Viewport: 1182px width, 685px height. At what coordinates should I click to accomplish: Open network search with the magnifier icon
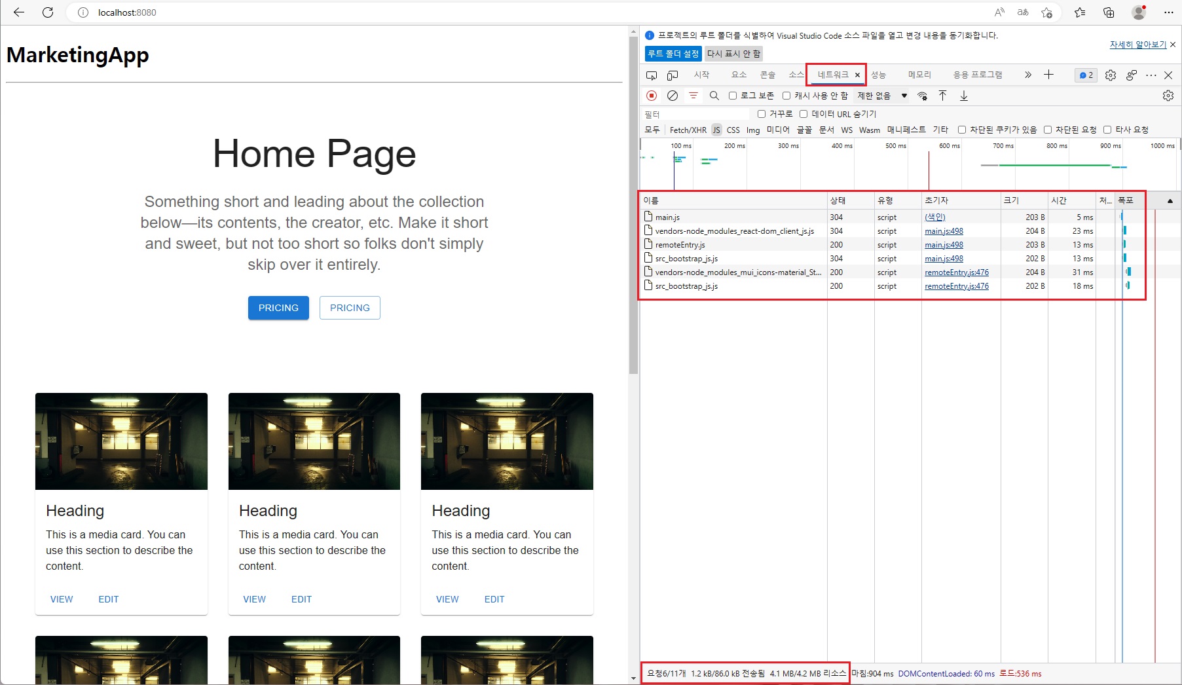(714, 96)
